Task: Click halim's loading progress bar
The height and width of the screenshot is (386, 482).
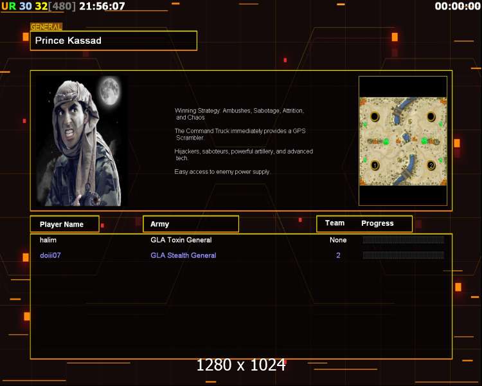Action: pos(403,240)
